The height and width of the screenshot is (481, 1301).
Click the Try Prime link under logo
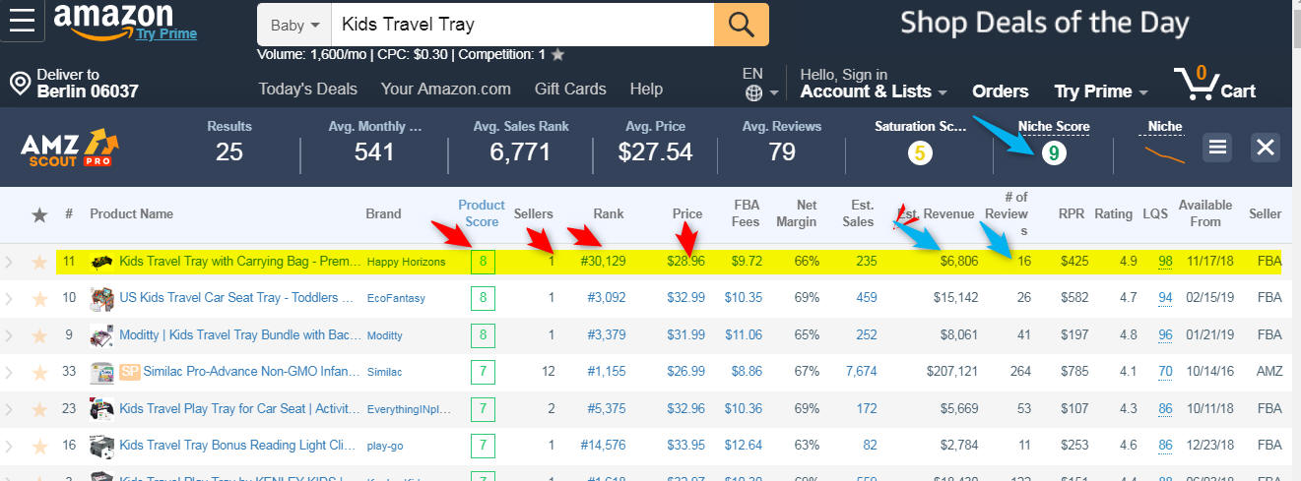(166, 33)
